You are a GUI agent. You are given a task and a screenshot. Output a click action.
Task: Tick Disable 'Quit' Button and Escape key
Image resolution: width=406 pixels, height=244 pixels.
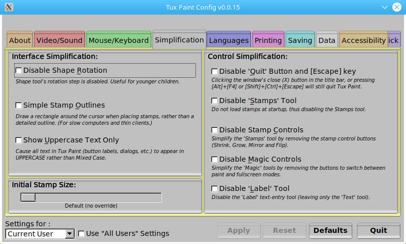(215, 72)
